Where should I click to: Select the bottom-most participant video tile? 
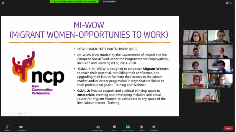[x=207, y=96]
